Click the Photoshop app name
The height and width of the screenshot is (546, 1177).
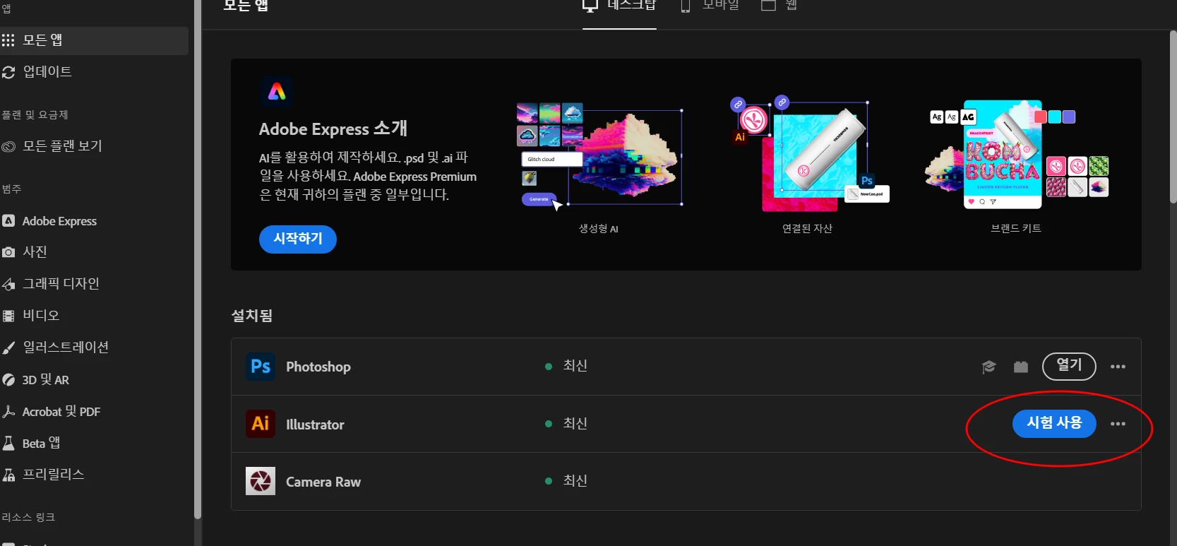click(318, 367)
